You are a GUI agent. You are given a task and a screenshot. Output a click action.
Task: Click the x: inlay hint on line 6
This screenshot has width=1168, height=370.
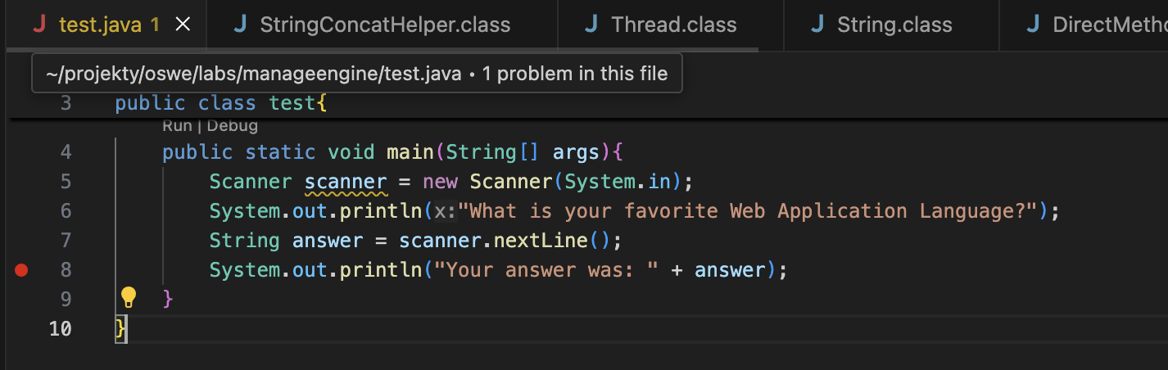pos(443,211)
